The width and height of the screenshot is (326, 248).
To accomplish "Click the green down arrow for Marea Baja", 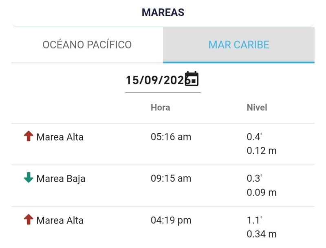I will pyautogui.click(x=29, y=178).
